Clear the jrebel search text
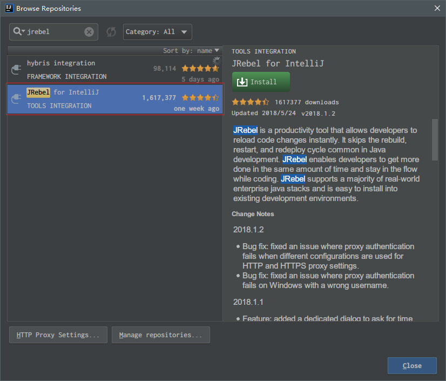 89,31
